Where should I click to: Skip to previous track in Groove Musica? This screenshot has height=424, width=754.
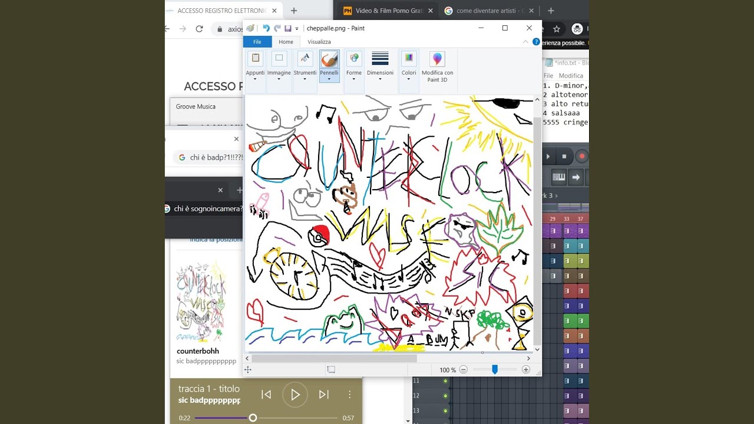[x=266, y=395]
